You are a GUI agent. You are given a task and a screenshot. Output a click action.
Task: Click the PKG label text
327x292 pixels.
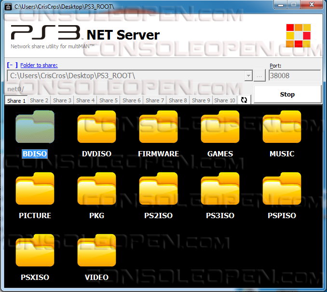(96, 216)
